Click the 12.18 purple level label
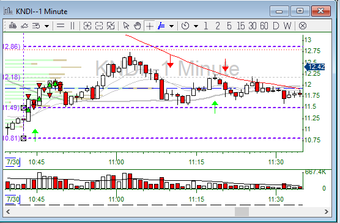The image size is (340, 223). 12,77
